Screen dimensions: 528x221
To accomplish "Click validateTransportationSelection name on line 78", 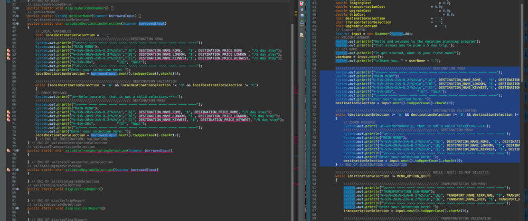I will [96, 151].
